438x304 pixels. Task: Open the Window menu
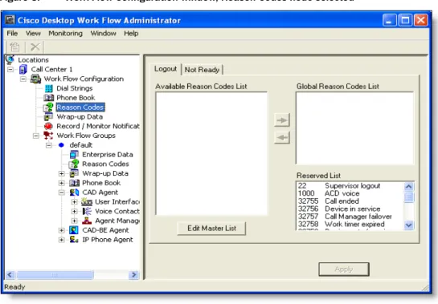click(x=103, y=34)
